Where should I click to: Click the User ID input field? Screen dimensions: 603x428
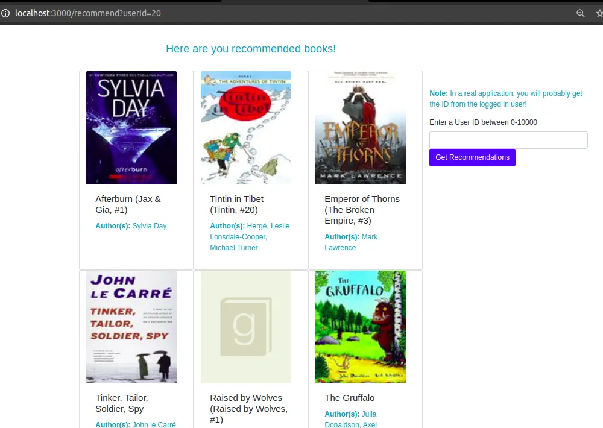coord(508,140)
